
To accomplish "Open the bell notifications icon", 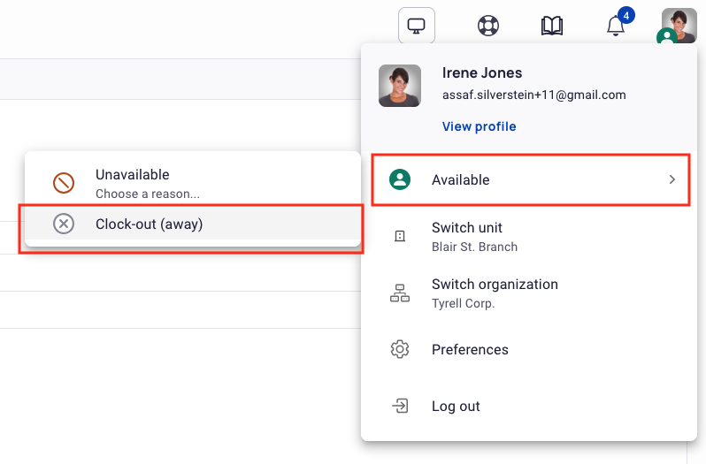I will click(x=616, y=25).
